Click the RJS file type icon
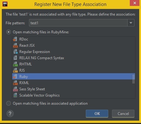 click(x=15, y=70)
